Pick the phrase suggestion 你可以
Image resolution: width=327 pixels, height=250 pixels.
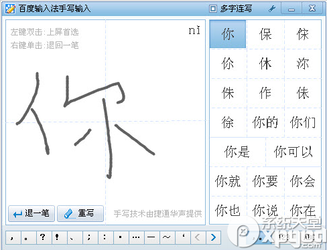[x=293, y=152]
